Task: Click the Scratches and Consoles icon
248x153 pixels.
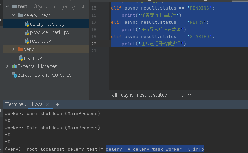Action: click(14, 75)
